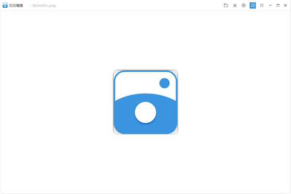This screenshot has height=194, width=291.
Task: Minimize the image viewer window
Action: pos(270,5)
